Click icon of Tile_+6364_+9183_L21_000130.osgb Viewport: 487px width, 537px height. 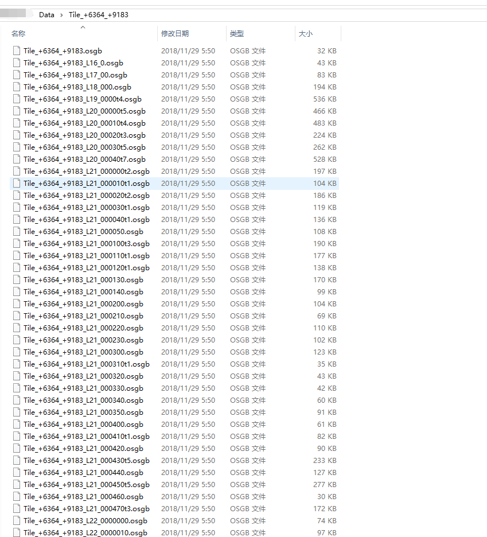point(17,280)
